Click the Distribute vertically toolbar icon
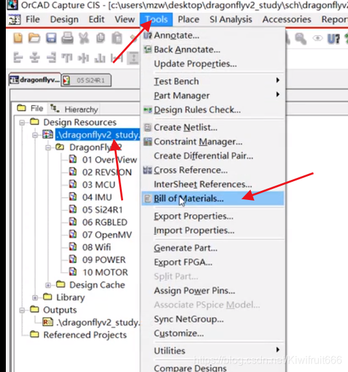Image resolution: width=348 pixels, height=372 pixels. pyautogui.click(x=133, y=58)
